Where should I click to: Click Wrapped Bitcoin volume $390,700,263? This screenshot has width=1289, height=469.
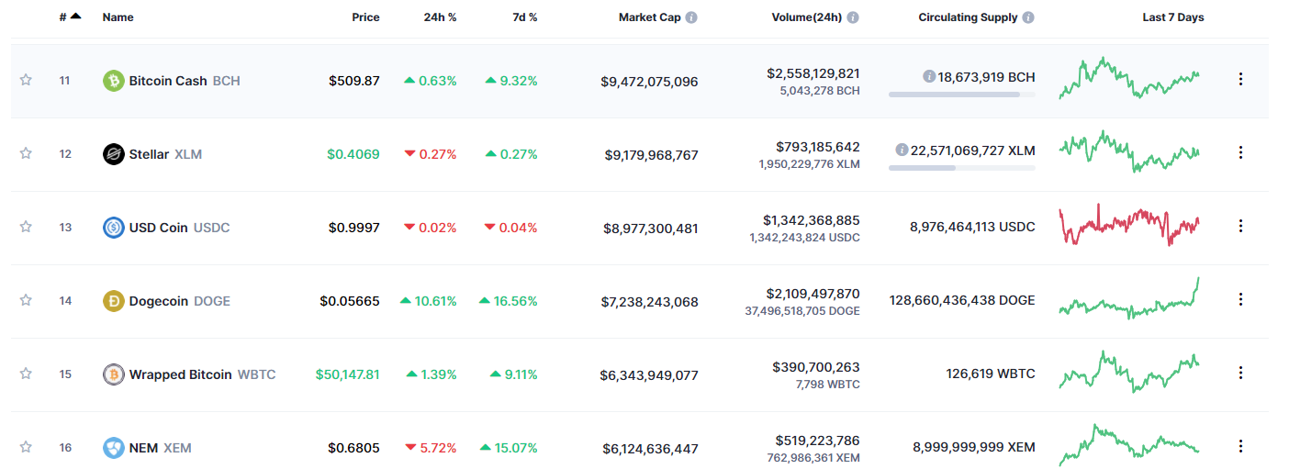click(x=817, y=366)
